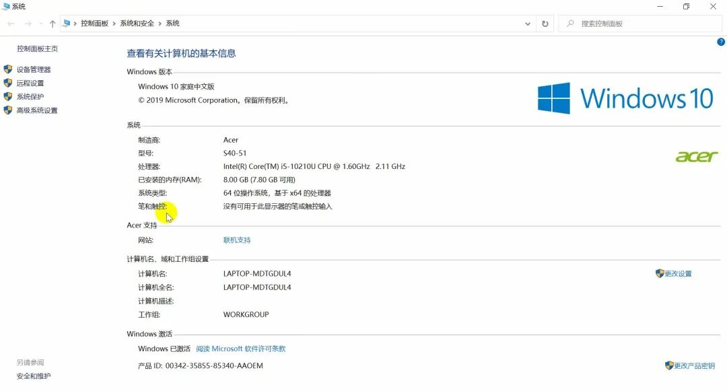The height and width of the screenshot is (391, 727).
Task: Click the heading 查看有关计算机的基本信息
Action: [181, 54]
